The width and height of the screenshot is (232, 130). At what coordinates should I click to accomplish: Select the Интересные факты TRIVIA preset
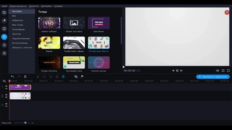[x=99, y=43]
